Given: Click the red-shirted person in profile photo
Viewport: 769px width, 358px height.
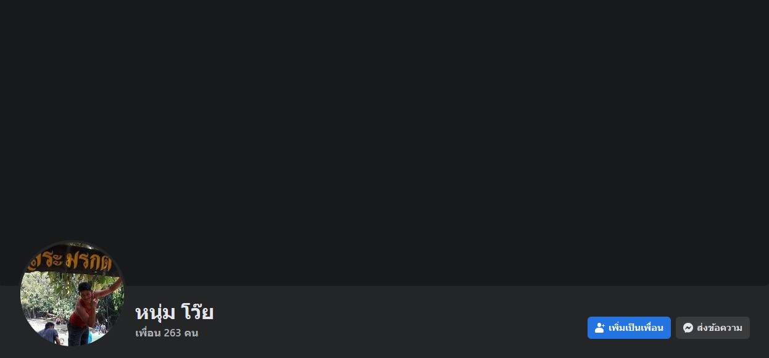Looking at the screenshot, I should [85, 312].
